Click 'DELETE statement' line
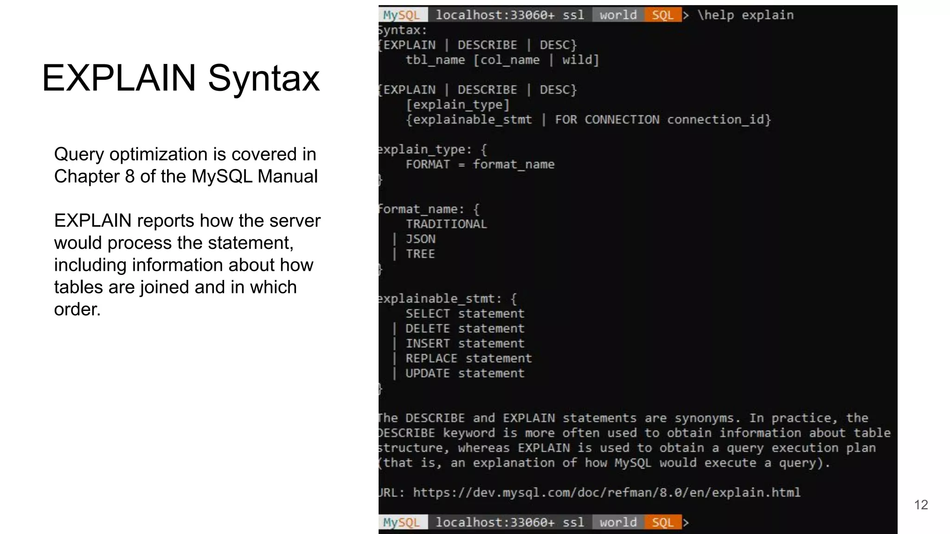 click(x=465, y=329)
